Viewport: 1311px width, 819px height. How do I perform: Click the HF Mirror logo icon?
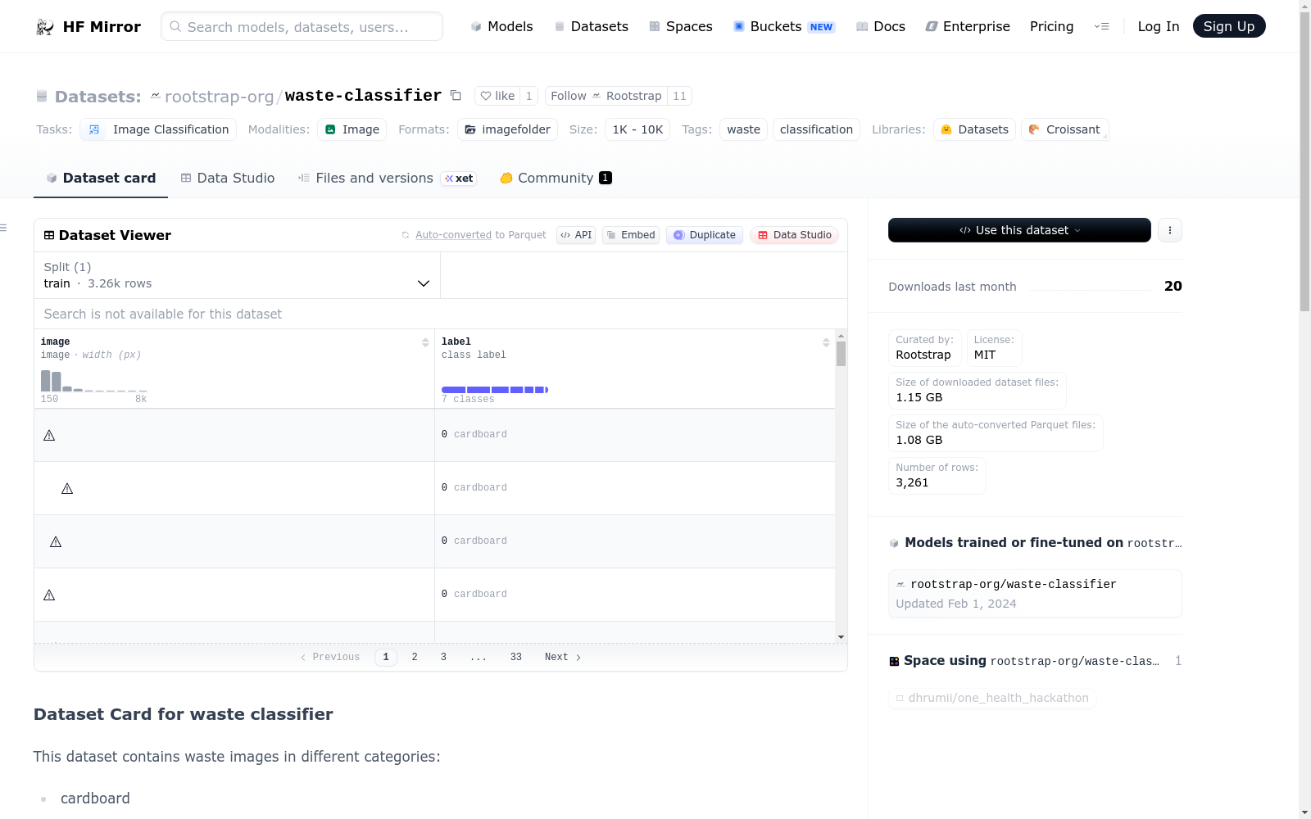pyautogui.click(x=45, y=27)
